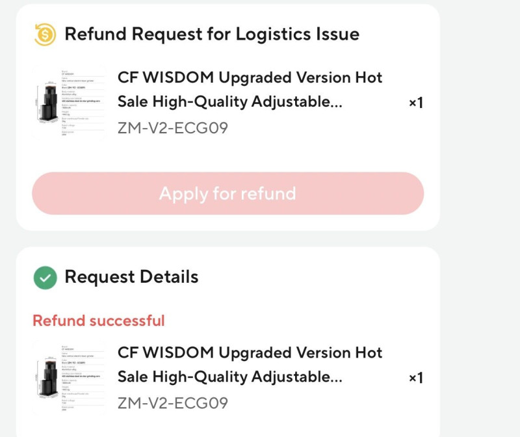Select SKU ZM-V2-ECG09 under Request Details
Screen dimensions: 520x437
coord(173,403)
